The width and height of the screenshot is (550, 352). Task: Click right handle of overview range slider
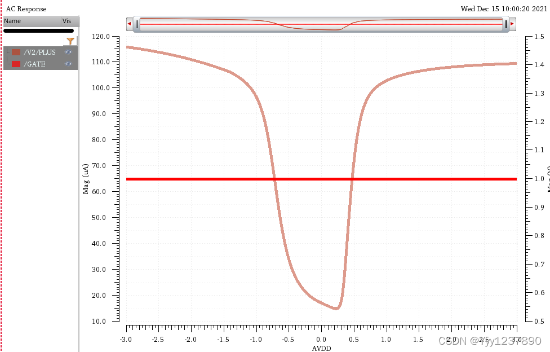point(505,24)
